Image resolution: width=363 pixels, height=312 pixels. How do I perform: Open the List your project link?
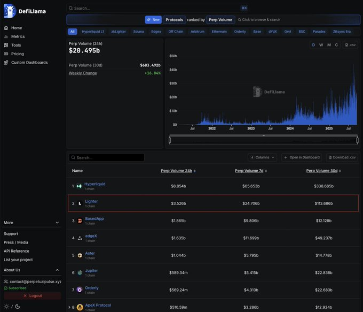[x=18, y=260]
